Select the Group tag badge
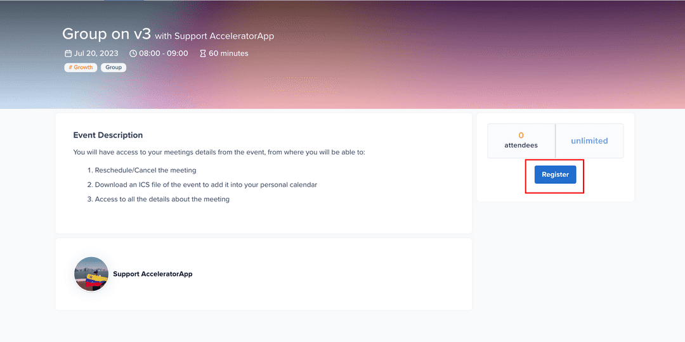 (114, 67)
